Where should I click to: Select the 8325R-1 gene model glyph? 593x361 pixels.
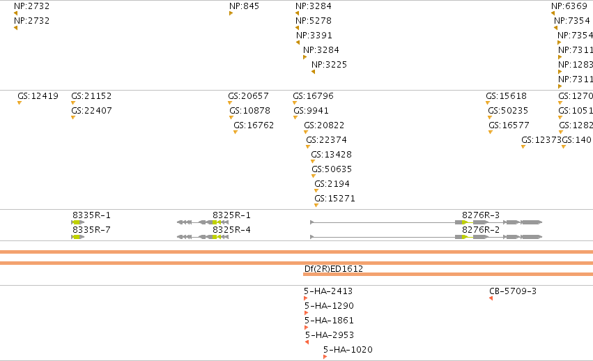(x=203, y=222)
